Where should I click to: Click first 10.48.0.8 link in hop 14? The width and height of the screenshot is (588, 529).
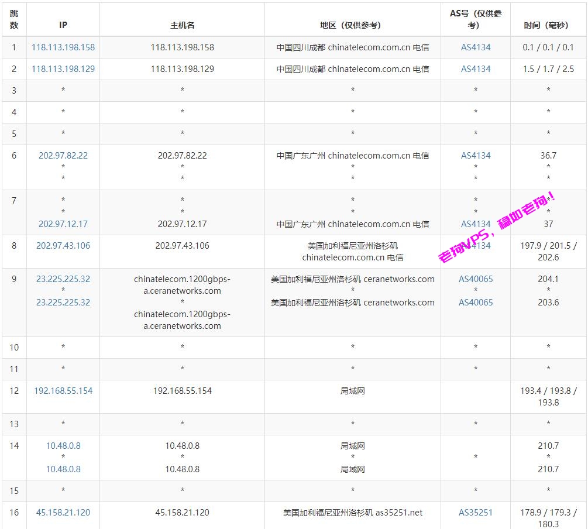pyautogui.click(x=63, y=446)
